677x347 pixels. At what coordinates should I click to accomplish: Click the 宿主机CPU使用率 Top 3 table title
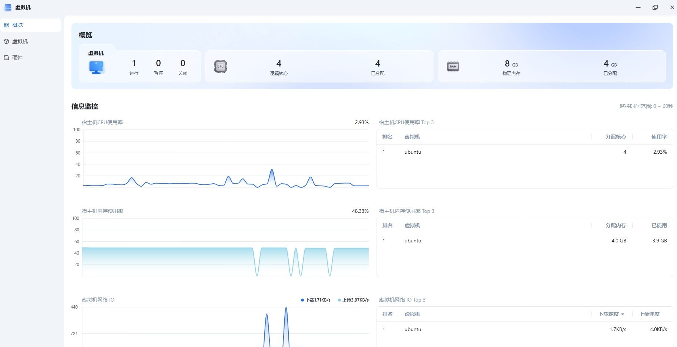pyautogui.click(x=406, y=122)
